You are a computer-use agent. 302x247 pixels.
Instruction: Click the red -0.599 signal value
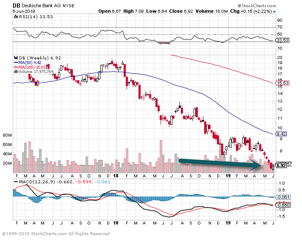[83, 182]
